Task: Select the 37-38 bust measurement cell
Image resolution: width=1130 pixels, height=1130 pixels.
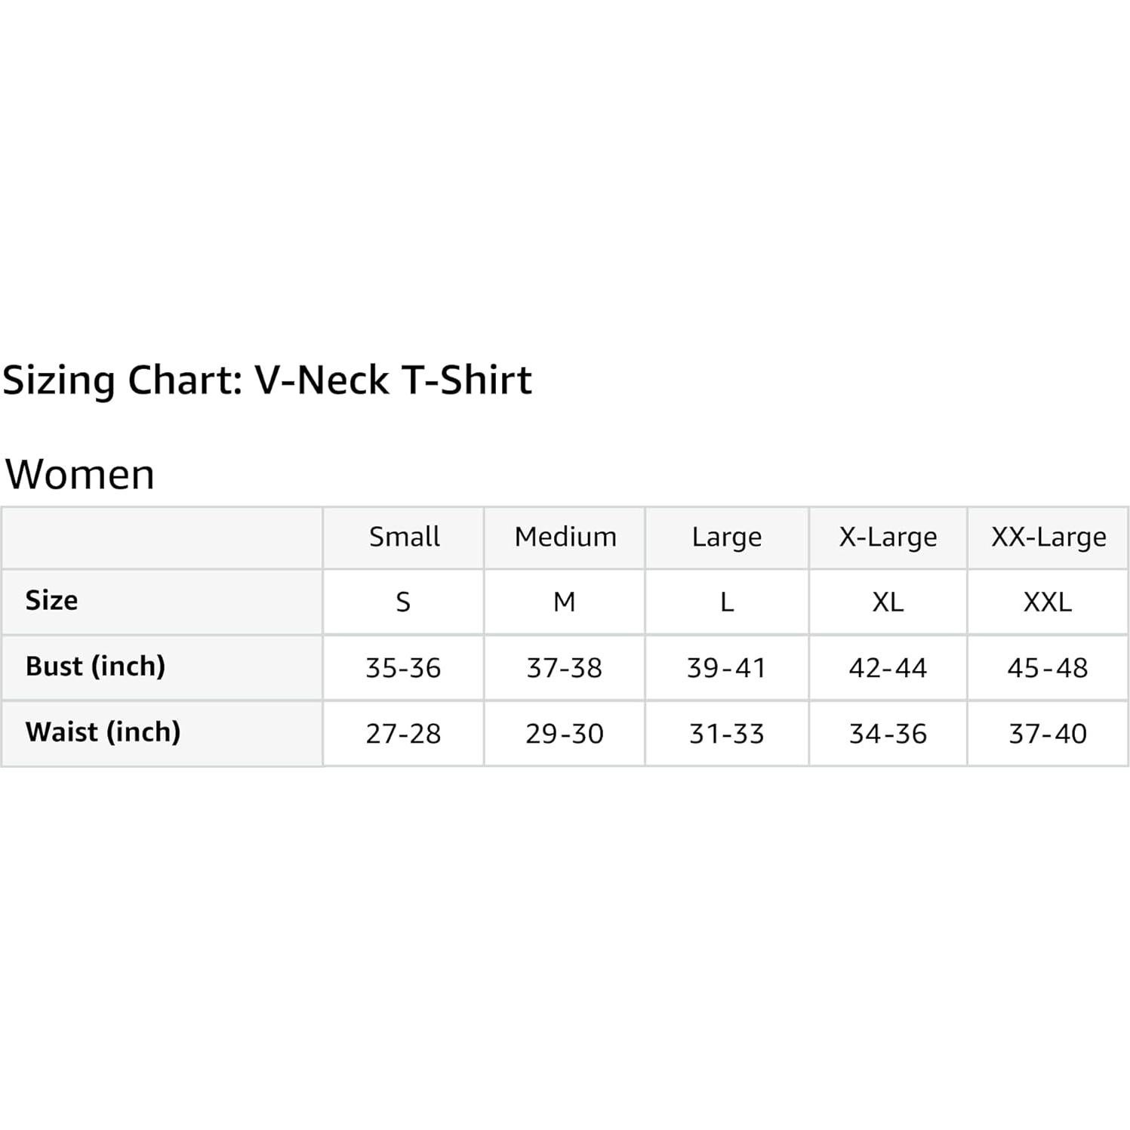Action: [x=565, y=668]
